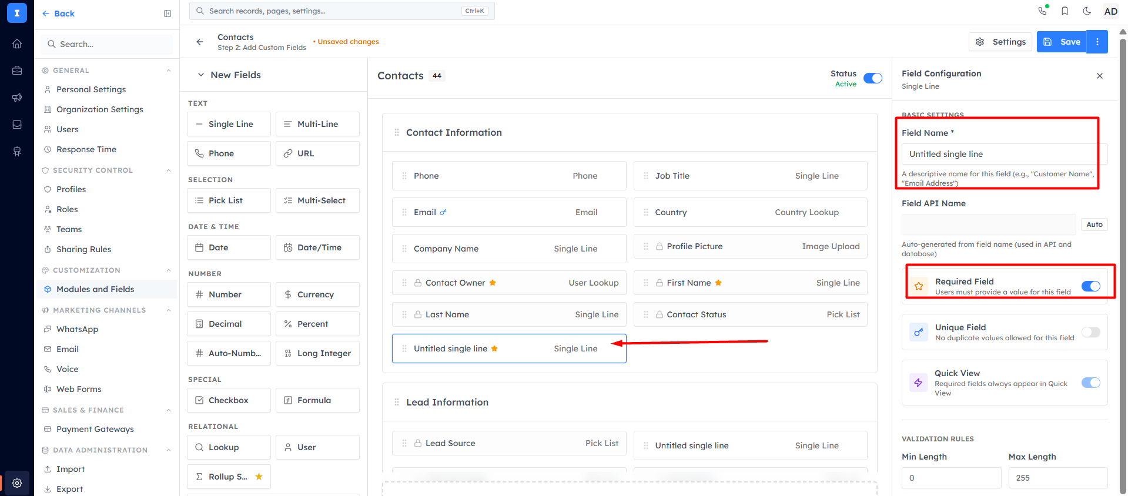This screenshot has width=1128, height=496.
Task: Click drag handle of Lead Information section
Action: tap(397, 403)
